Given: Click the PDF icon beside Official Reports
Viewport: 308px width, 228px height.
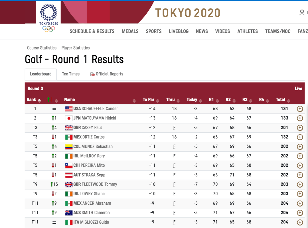Looking at the screenshot, I should click(x=92, y=74).
